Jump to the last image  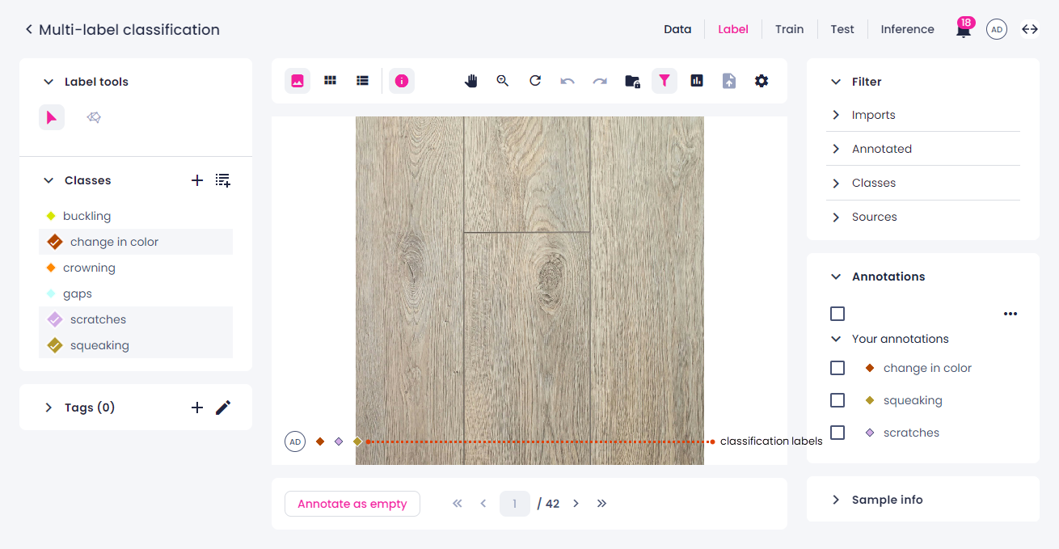[x=601, y=504]
